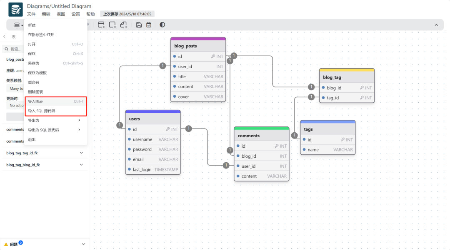Screen dimensions: 450x250
Task: Collapse the toolbar with the up chevron
Action: pyautogui.click(x=436, y=25)
